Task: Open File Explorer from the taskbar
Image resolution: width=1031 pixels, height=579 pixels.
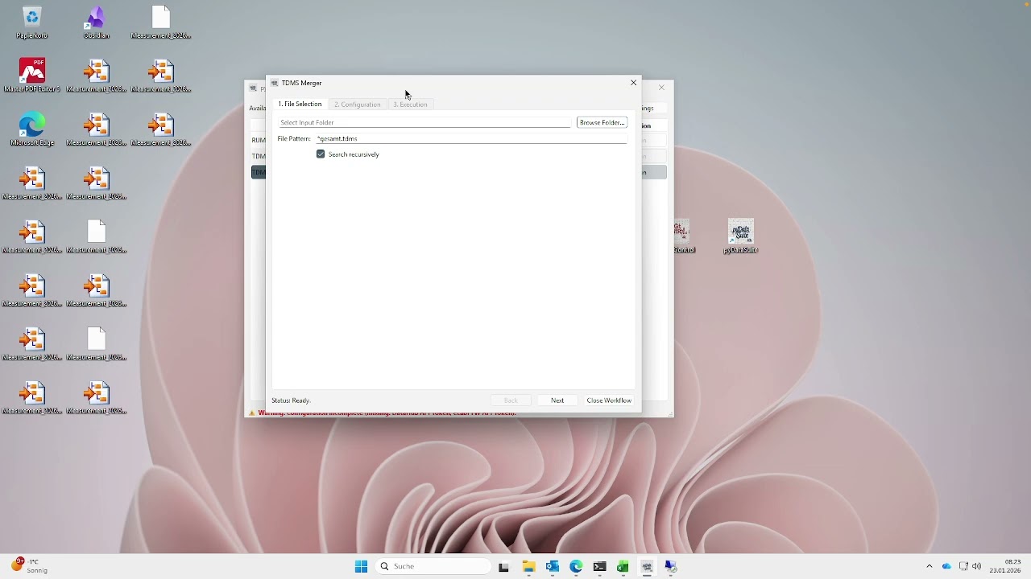Action: pyautogui.click(x=528, y=567)
